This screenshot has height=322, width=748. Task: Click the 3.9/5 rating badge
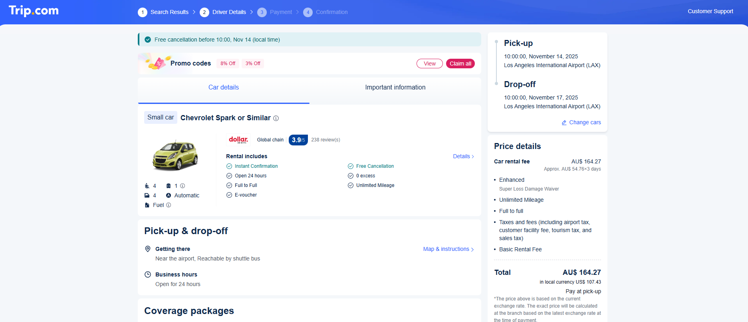click(298, 140)
